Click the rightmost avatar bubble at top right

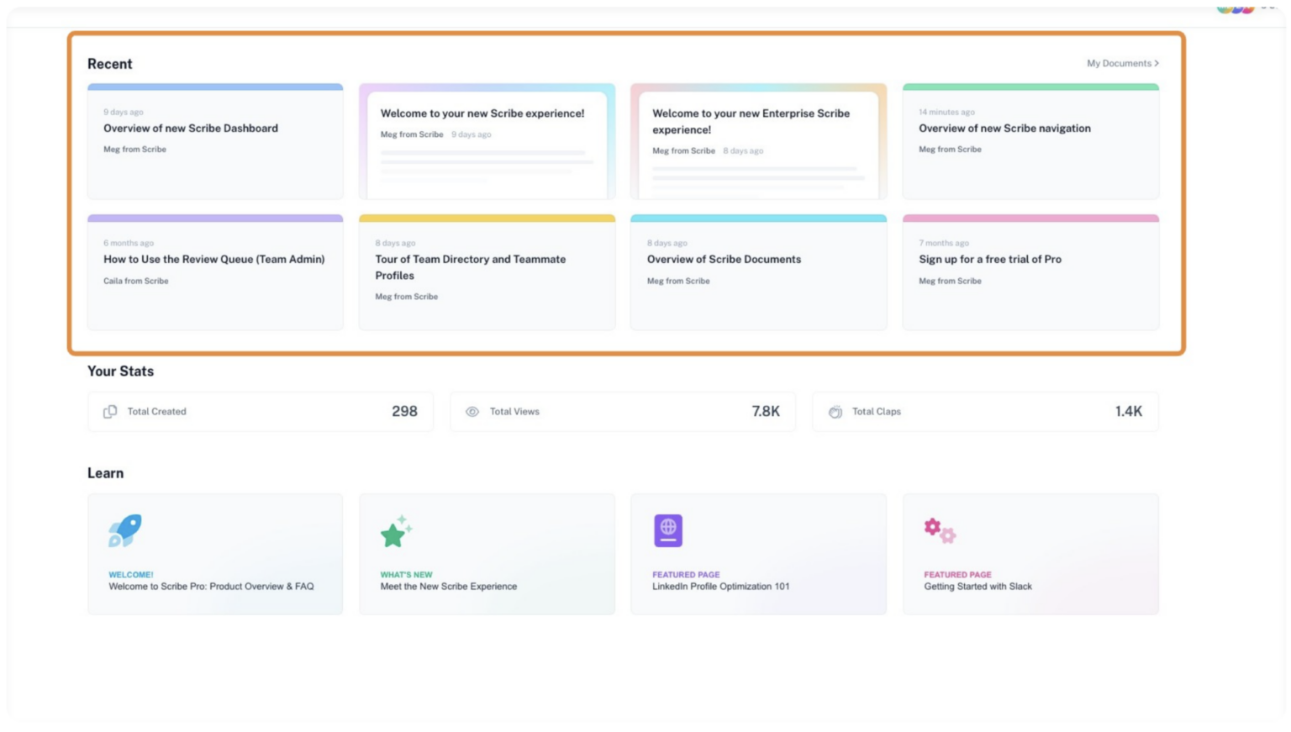coord(1248,8)
